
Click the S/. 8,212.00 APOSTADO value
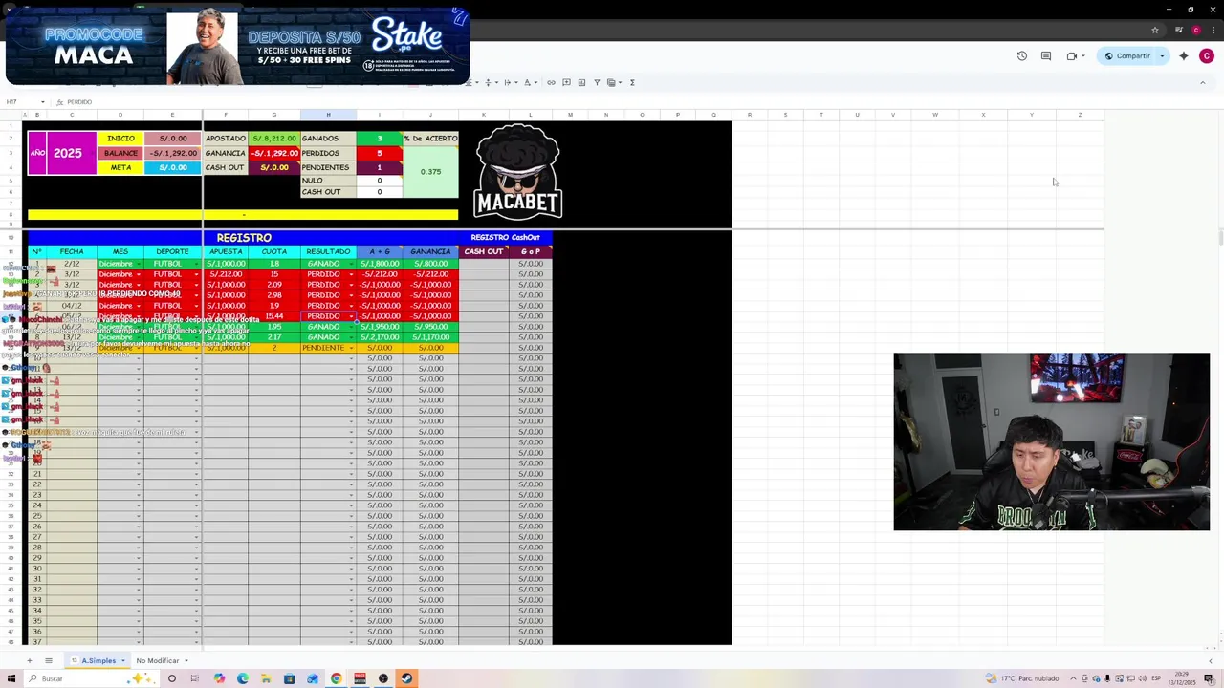click(x=274, y=139)
